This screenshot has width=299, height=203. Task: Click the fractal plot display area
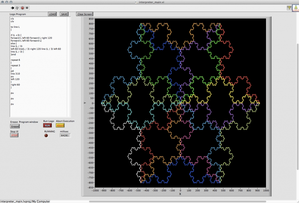[x=180, y=103]
